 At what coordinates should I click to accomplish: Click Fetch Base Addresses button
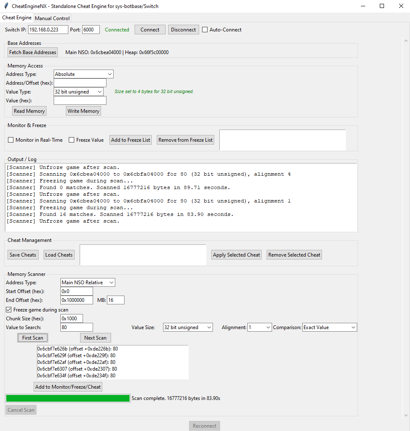tap(33, 52)
